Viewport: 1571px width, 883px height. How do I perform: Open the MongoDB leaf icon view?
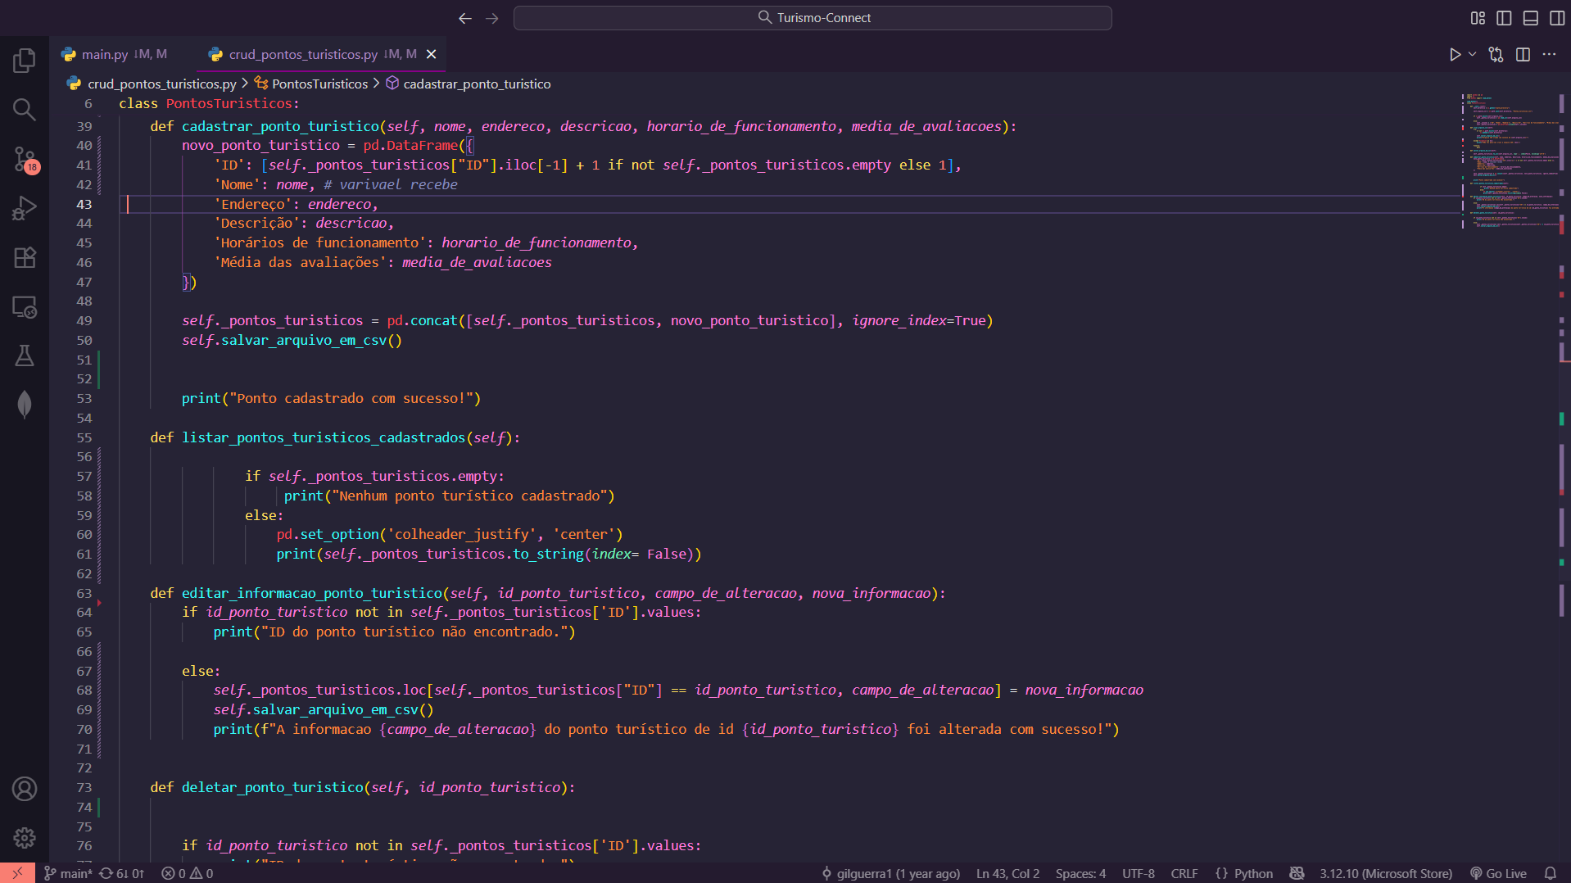[25, 405]
